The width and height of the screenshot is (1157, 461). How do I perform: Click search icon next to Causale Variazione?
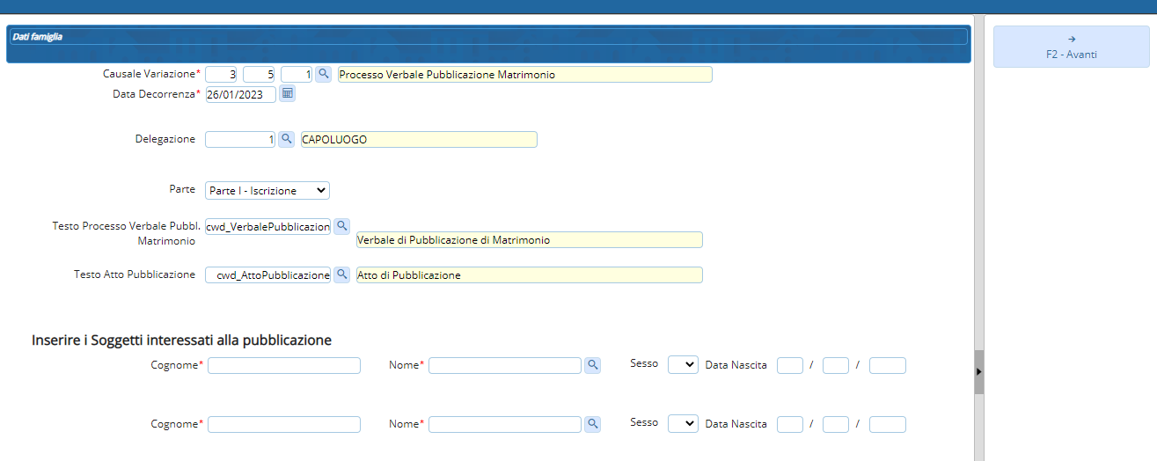[324, 74]
